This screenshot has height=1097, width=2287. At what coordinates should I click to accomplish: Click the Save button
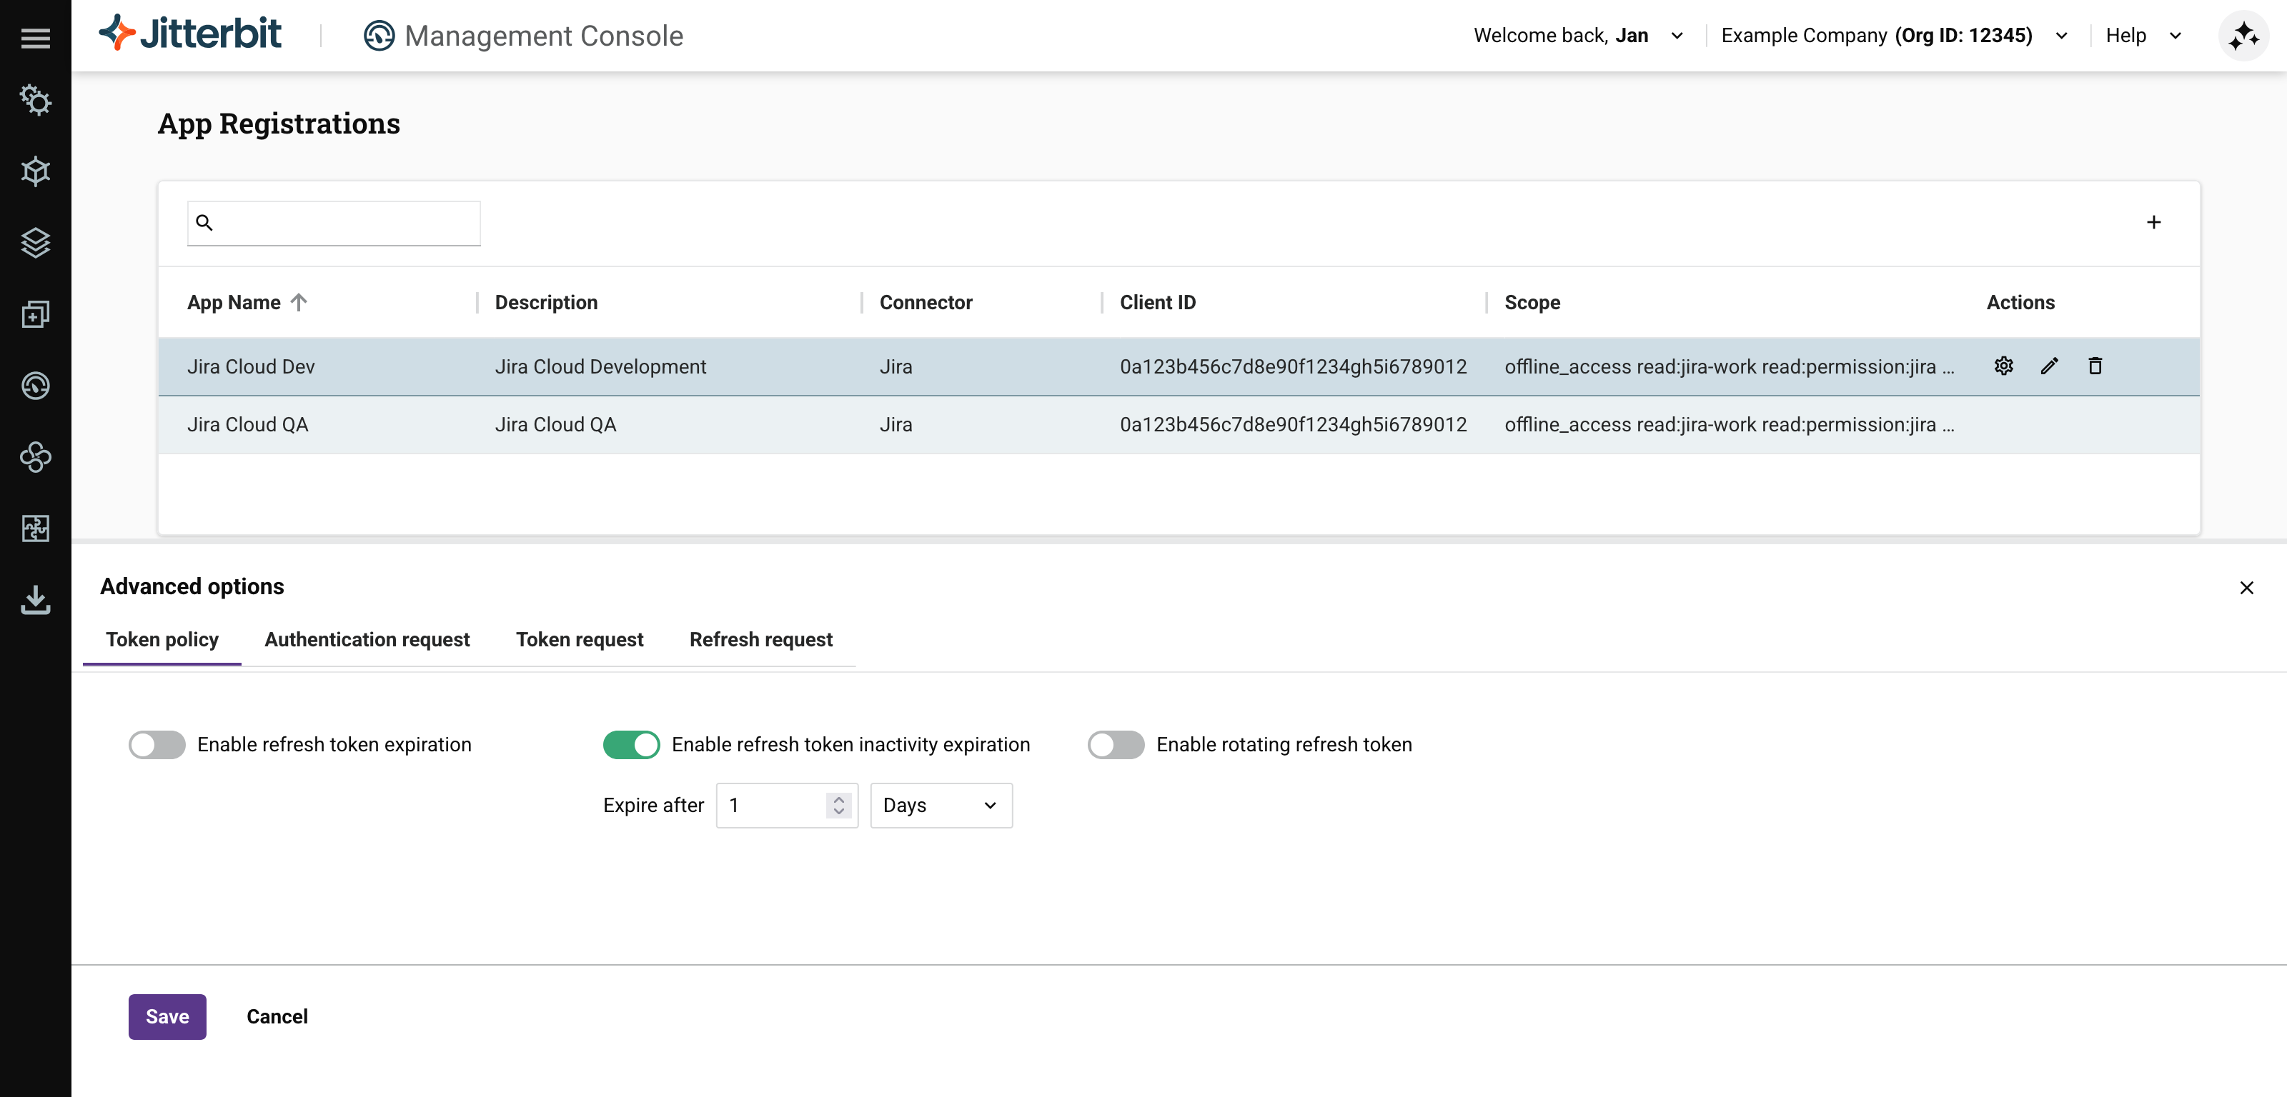(x=167, y=1016)
